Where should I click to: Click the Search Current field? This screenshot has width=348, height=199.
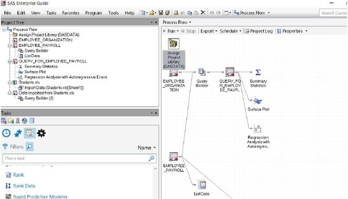pos(333,13)
